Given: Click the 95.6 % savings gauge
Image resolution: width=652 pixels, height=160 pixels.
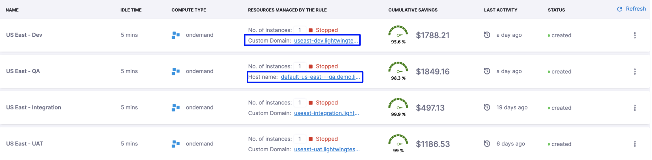Looking at the screenshot, I should point(398,32).
